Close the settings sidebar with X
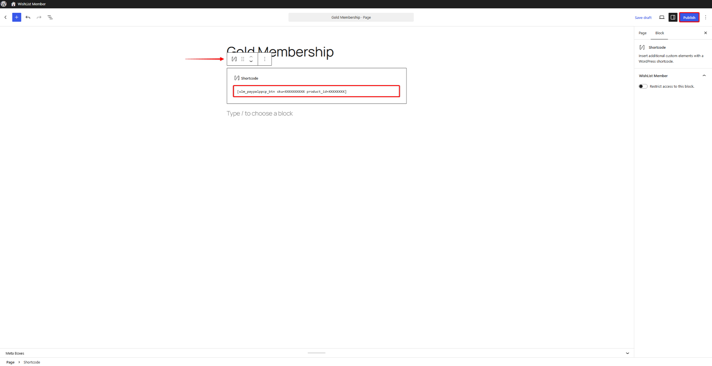The image size is (712, 366). pos(706,33)
